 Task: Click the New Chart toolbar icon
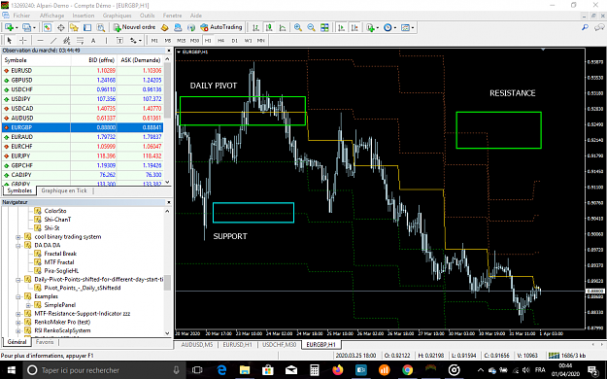(x=9, y=27)
